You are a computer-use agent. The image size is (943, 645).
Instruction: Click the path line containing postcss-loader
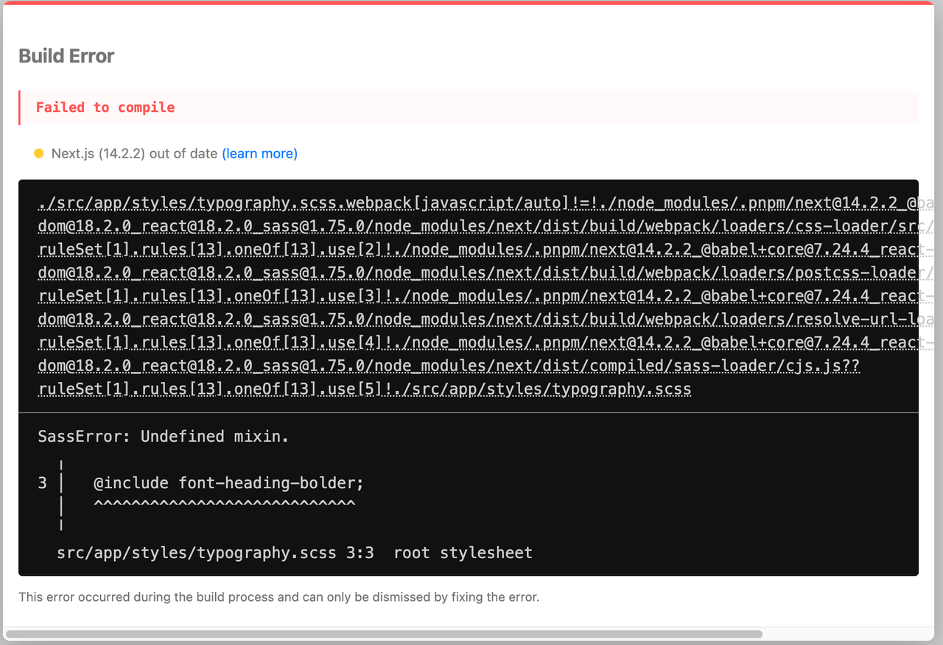pos(471,273)
